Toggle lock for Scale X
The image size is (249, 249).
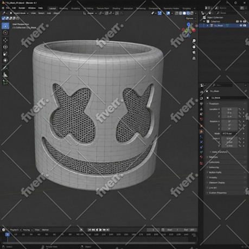240,138
